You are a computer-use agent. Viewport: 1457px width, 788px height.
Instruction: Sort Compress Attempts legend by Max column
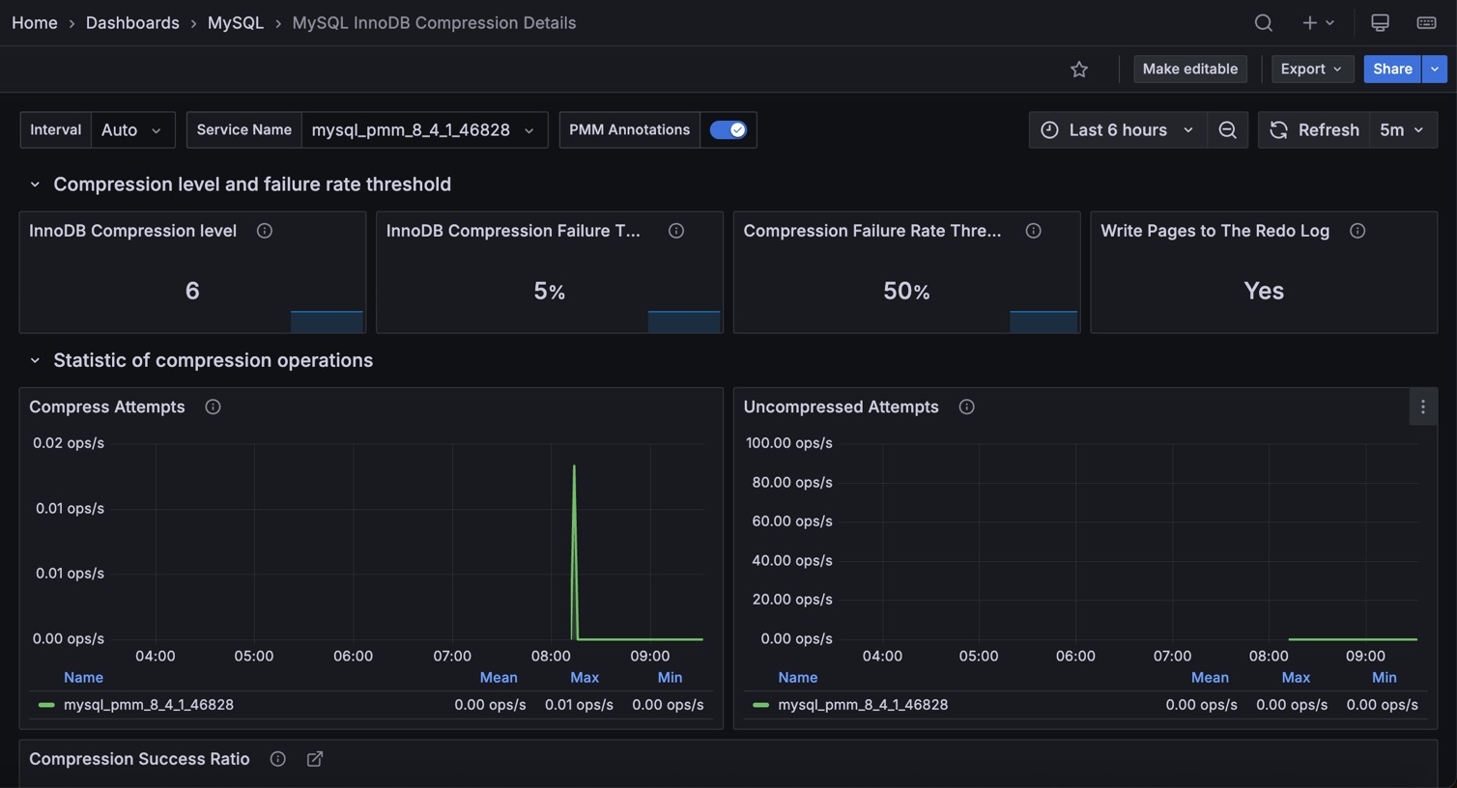point(584,678)
